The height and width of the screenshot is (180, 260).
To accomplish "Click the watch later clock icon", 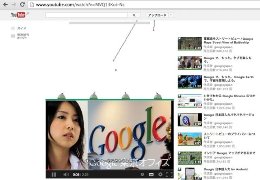I will 142,174.
